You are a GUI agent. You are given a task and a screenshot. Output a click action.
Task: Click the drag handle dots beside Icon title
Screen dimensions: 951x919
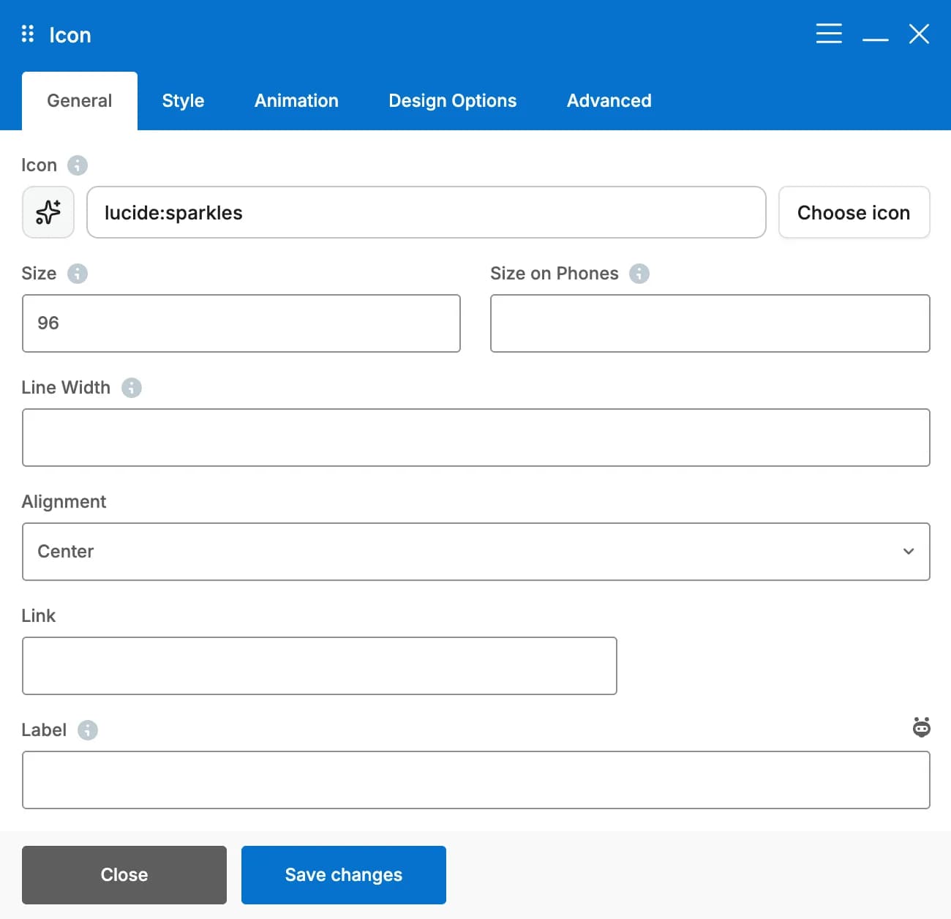point(28,34)
